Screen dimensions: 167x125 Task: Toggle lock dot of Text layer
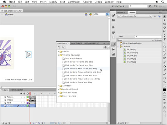pyautogui.click(x=24, y=103)
